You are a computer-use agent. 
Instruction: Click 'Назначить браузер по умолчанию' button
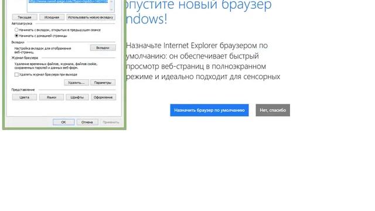[209, 110]
